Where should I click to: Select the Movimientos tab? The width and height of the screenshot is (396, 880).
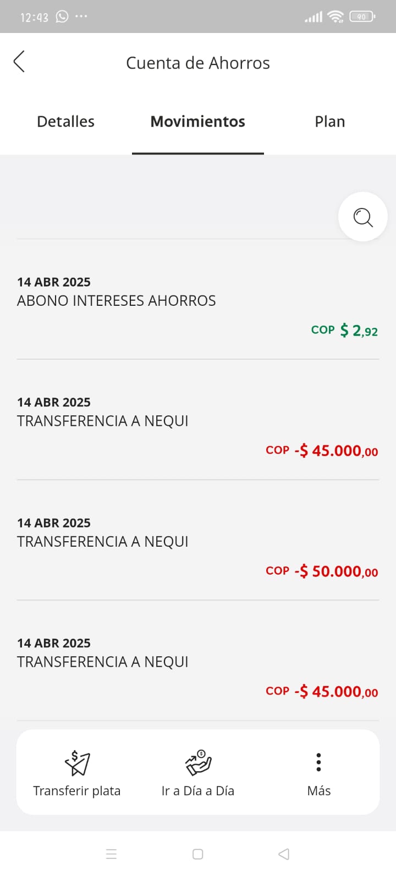198,122
